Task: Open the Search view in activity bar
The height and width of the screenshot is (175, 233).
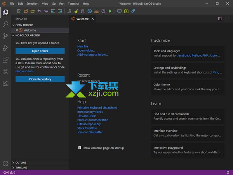Action: point(5,24)
